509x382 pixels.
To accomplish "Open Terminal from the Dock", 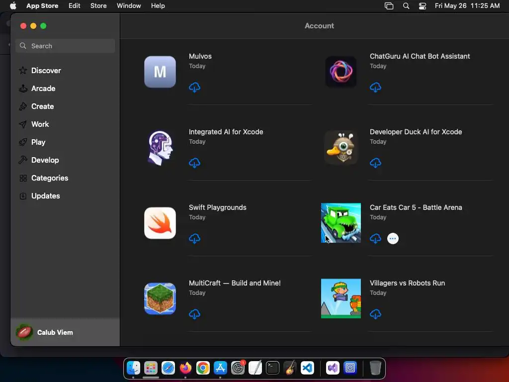I will [x=273, y=368].
